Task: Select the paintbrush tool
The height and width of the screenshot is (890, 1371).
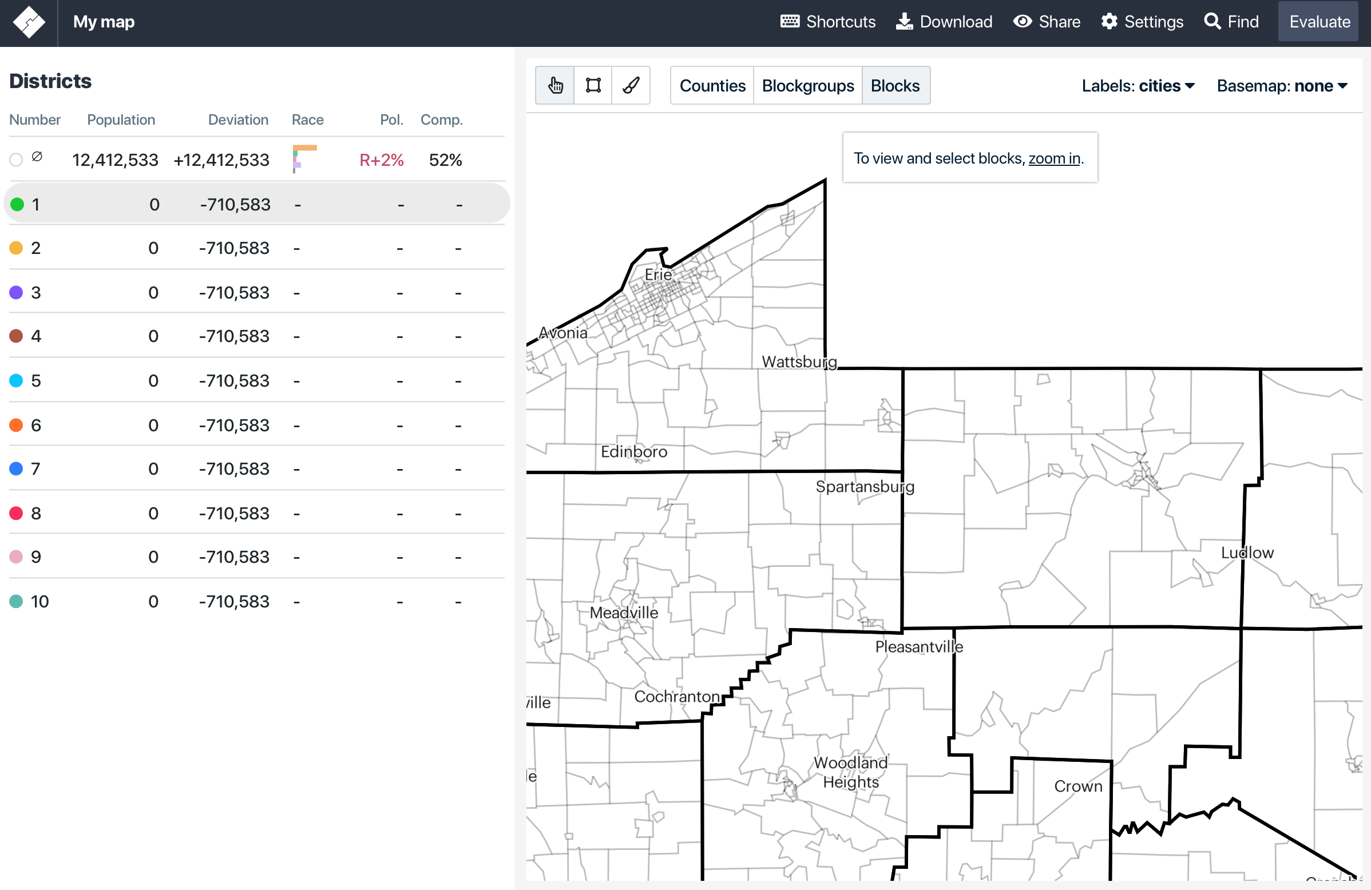Action: click(x=631, y=85)
